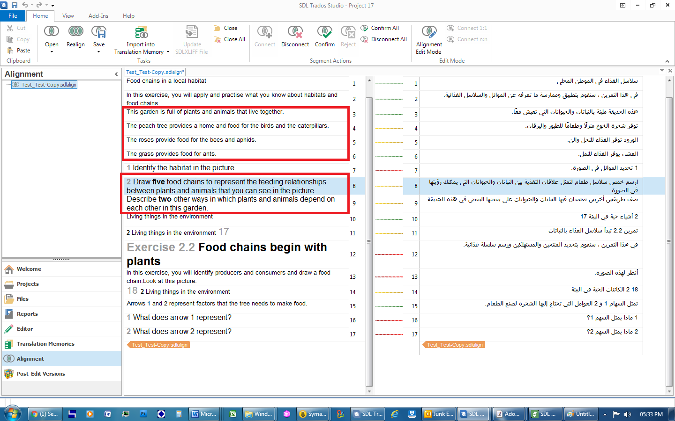Select the heading segment 'Exercise 2.2 Food chains begin with plants'
675x421 pixels.
point(227,254)
